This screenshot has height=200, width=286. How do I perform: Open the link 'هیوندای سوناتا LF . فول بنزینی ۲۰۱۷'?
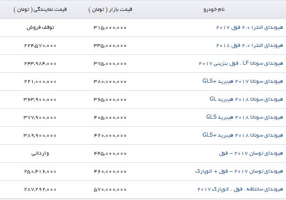tap(241, 63)
